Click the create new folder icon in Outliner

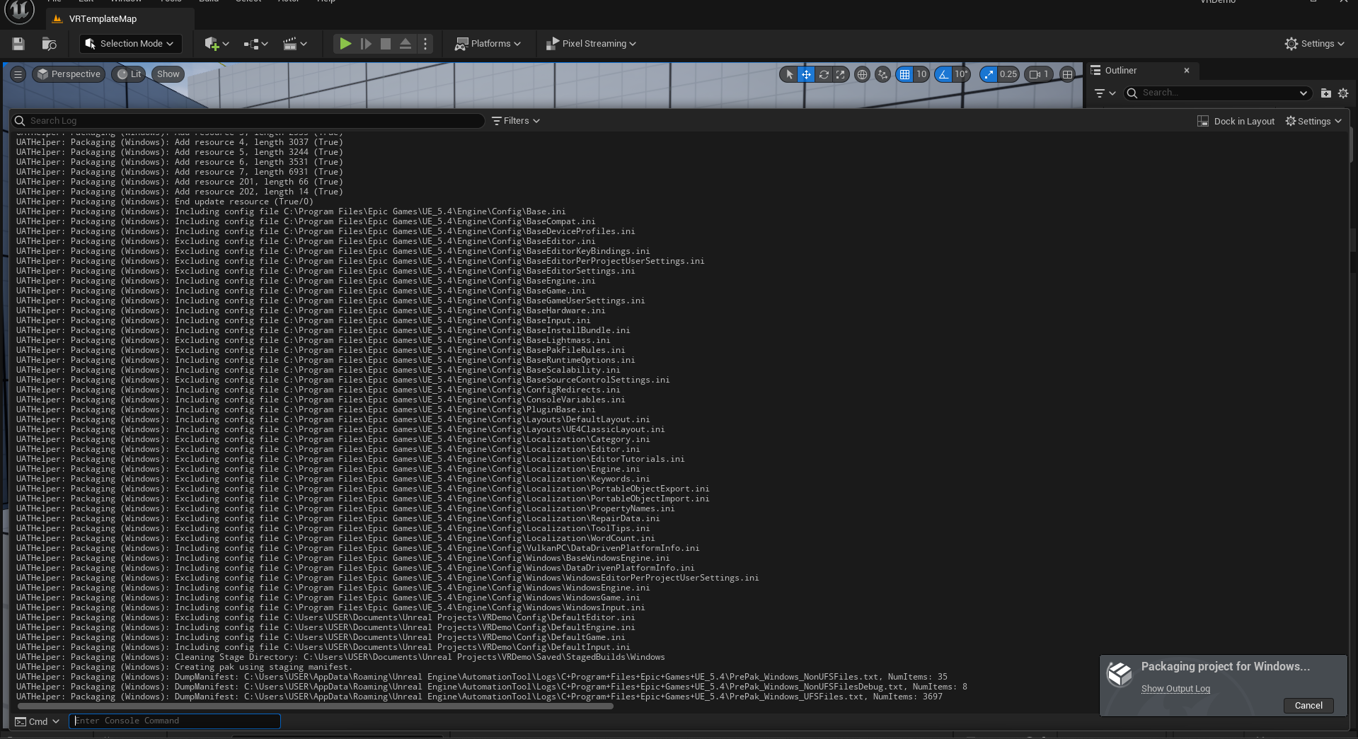1325,93
